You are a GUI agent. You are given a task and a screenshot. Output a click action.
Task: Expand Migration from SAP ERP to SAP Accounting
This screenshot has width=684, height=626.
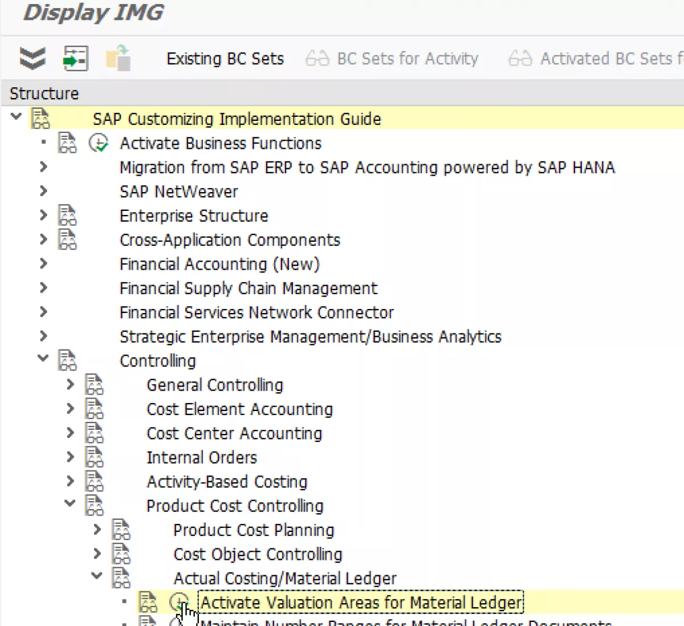[43, 166]
